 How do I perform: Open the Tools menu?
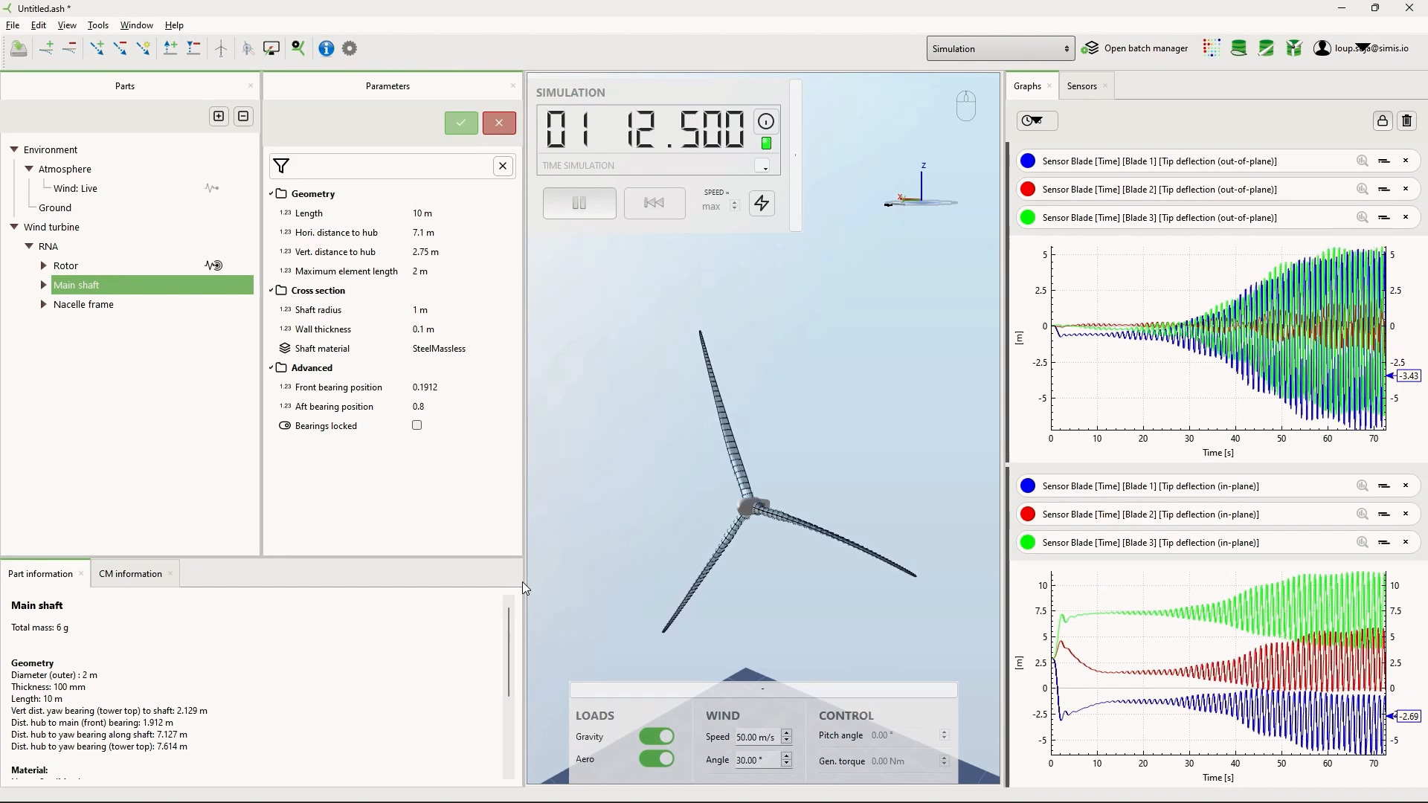pyautogui.click(x=98, y=25)
